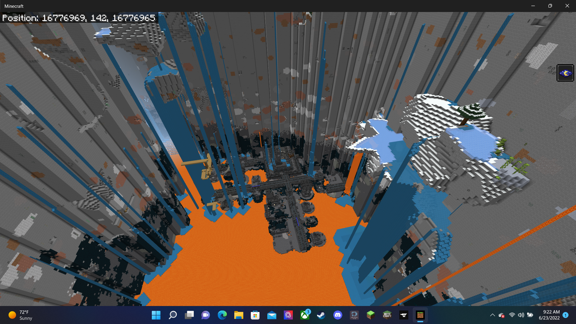Open Xbox app with notification badge
This screenshot has width=576, height=324.
click(305, 315)
